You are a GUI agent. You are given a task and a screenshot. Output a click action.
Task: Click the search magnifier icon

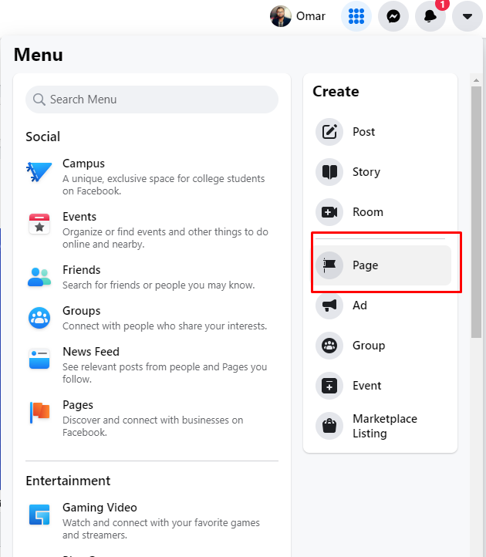coord(39,100)
